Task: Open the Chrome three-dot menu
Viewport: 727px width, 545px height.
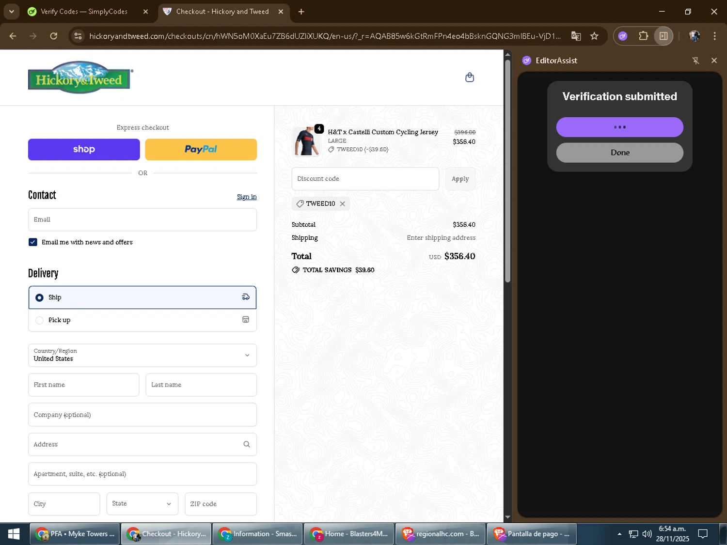Action: pyautogui.click(x=714, y=36)
